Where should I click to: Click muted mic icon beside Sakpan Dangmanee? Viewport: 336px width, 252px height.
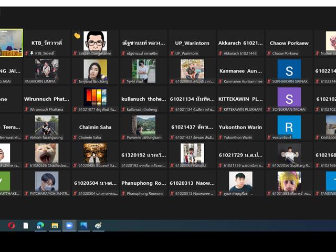click(x=75, y=53)
